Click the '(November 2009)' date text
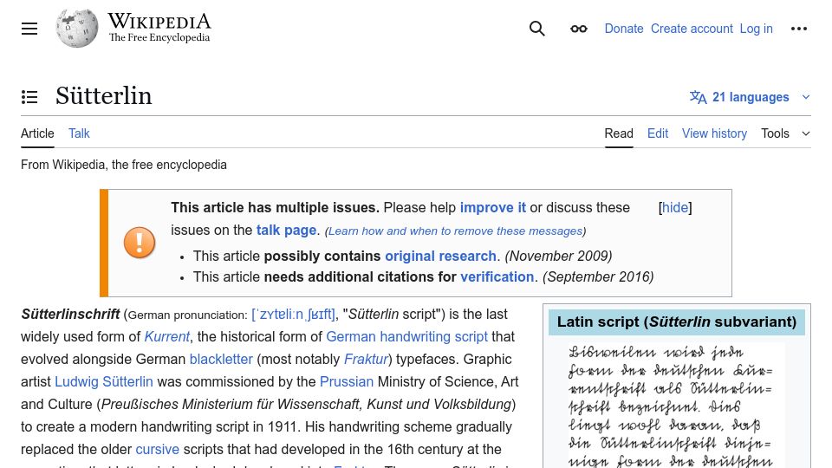 558,257
